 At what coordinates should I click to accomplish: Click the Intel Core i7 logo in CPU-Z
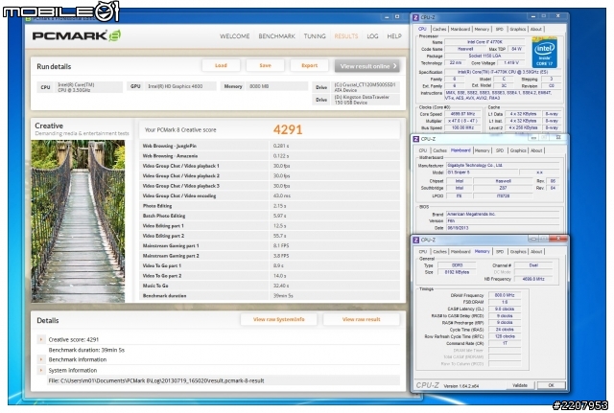click(x=544, y=53)
